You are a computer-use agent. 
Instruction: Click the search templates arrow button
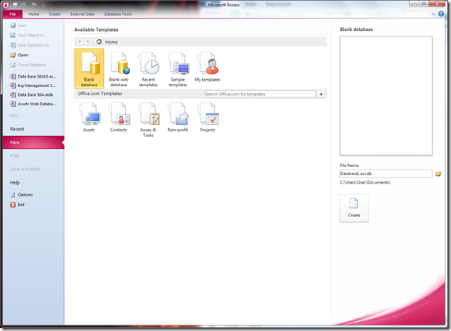point(321,94)
